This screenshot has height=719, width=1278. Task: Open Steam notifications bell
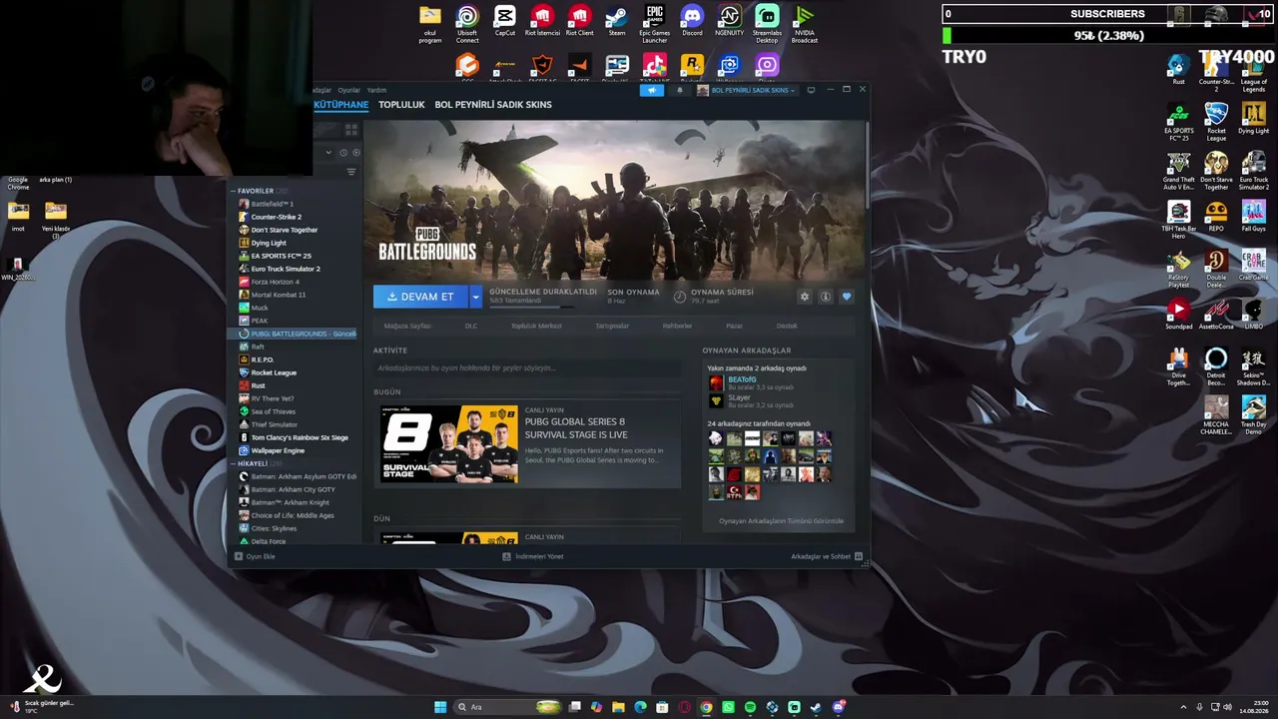(x=680, y=90)
